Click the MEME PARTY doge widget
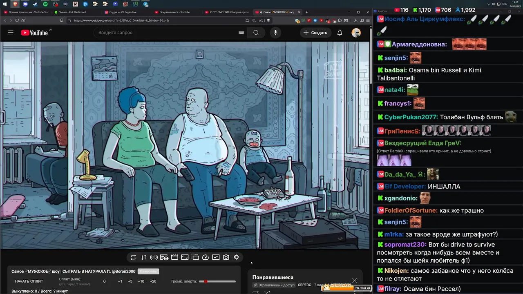 click(x=346, y=288)
